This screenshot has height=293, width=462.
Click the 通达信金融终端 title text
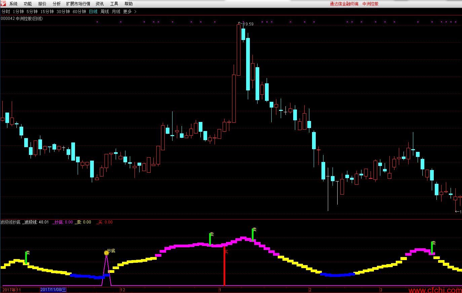click(x=344, y=4)
